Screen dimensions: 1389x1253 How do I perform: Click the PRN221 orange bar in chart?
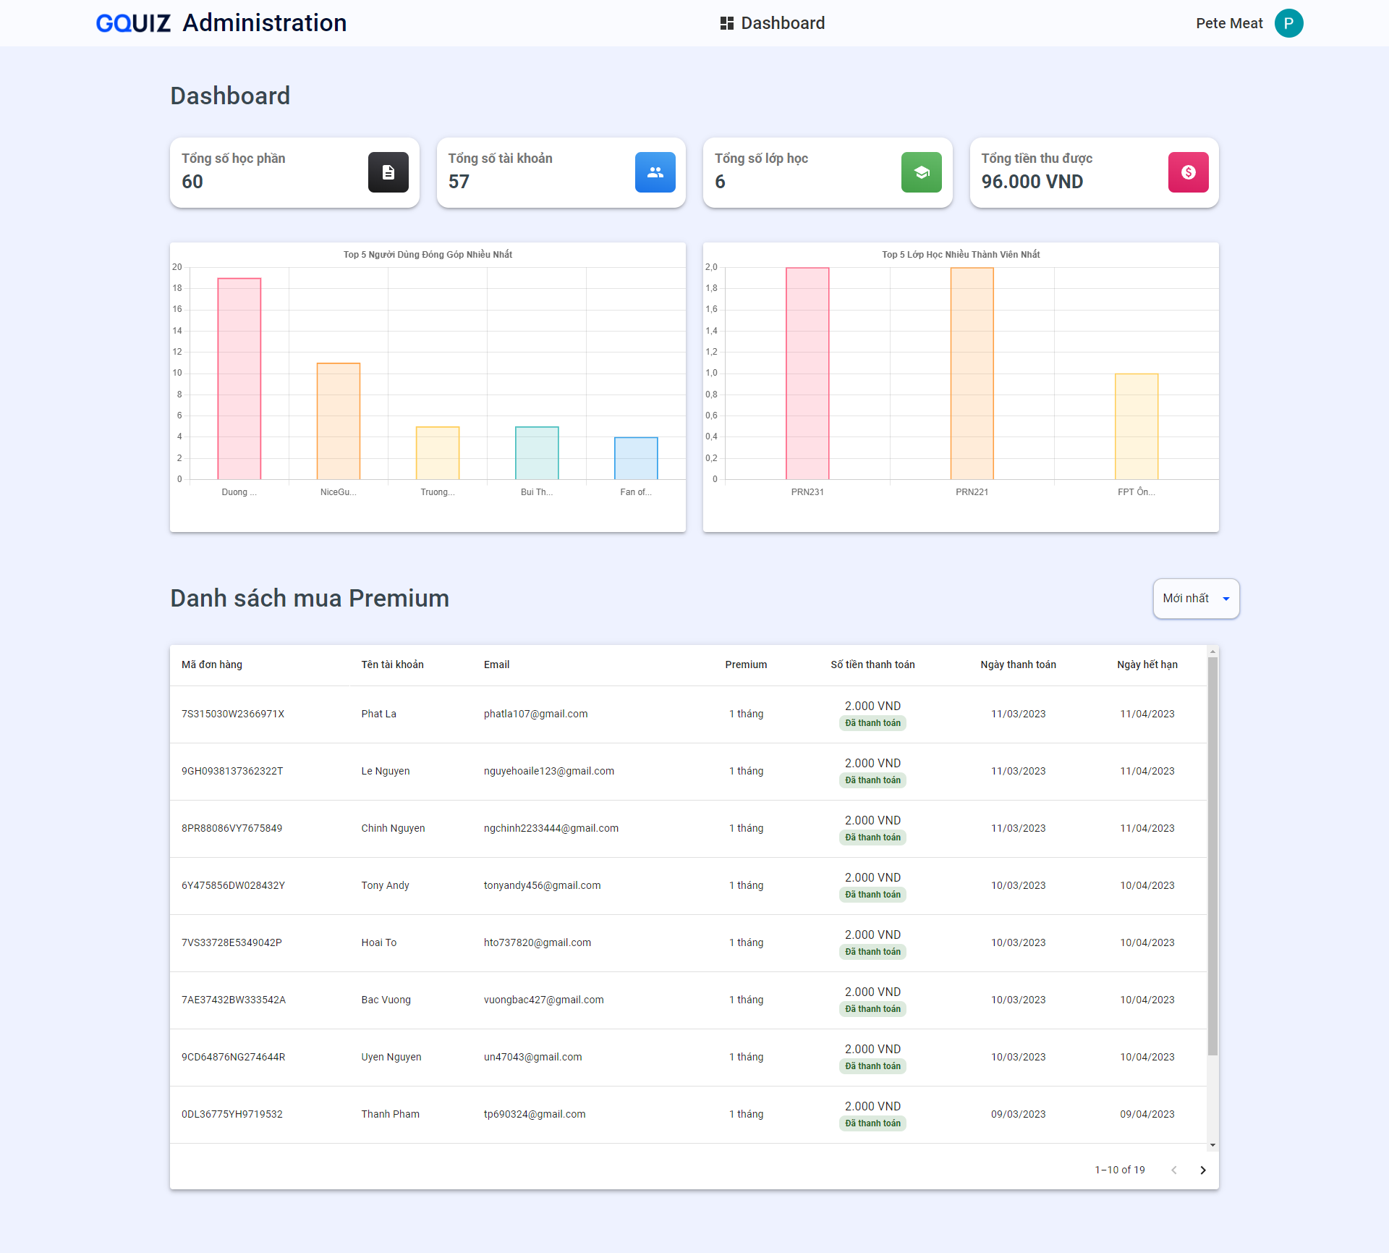pos(972,373)
